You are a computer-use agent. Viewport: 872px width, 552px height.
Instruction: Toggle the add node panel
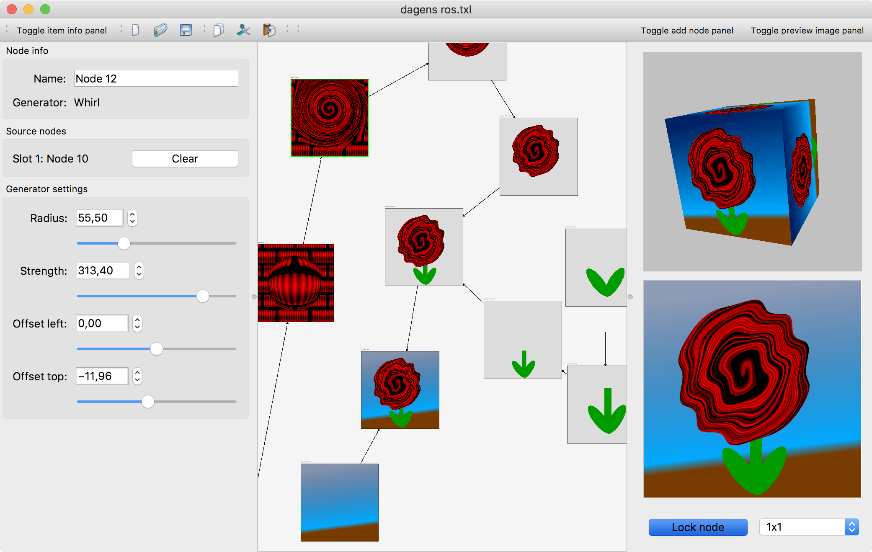(687, 31)
